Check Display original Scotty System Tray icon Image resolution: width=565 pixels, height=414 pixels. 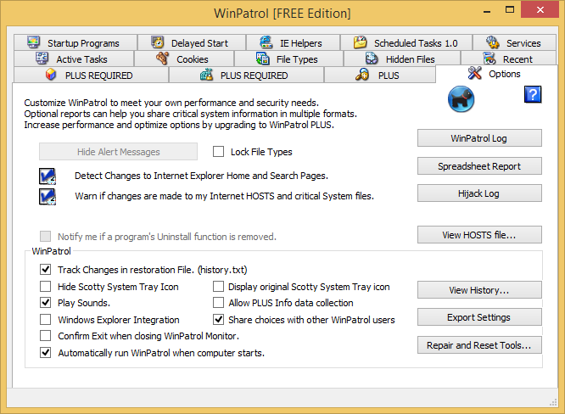[x=218, y=287]
